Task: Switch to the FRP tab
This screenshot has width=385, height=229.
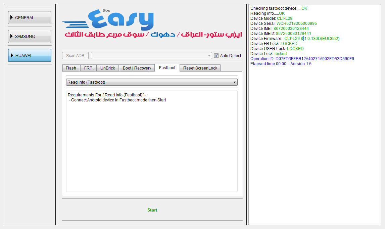Action: point(88,68)
